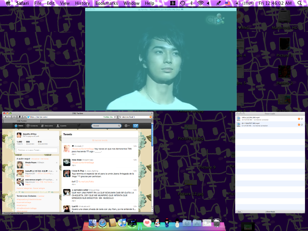Clear the Downloads list

(x=239, y=211)
